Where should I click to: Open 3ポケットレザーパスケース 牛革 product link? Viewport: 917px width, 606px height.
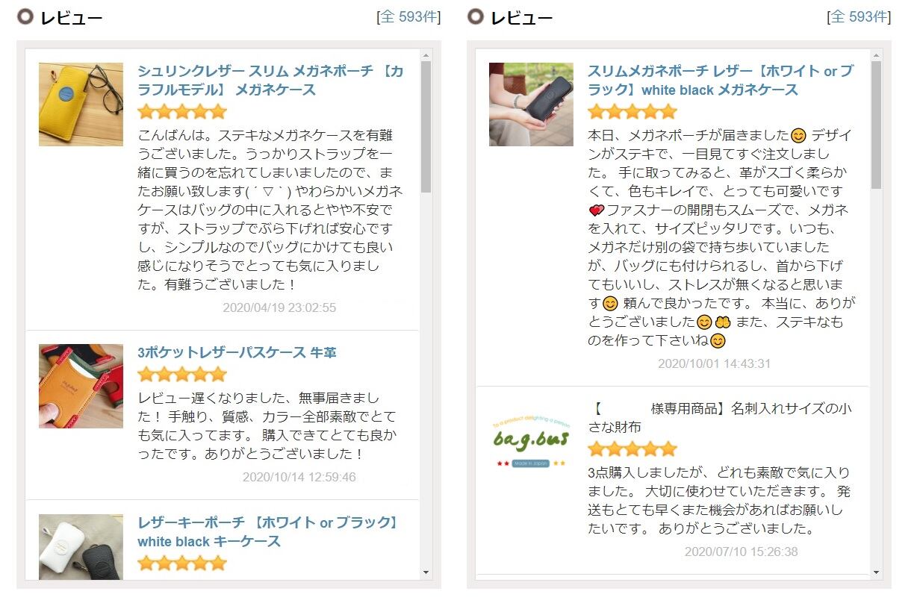coord(231,353)
